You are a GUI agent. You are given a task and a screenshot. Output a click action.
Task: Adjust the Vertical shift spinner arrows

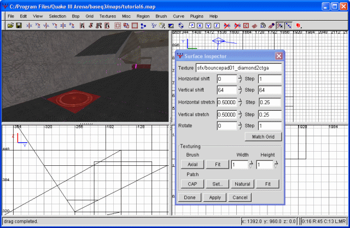coord(240,90)
